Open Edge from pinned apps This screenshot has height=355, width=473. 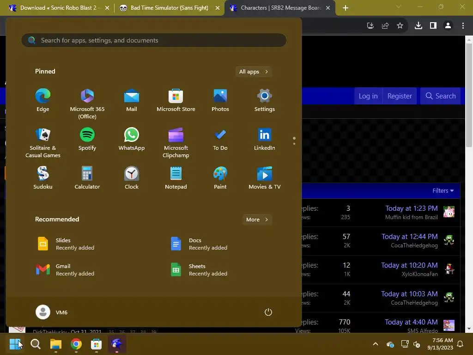tap(43, 100)
